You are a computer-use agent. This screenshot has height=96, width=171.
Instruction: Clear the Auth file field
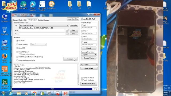[74, 30]
